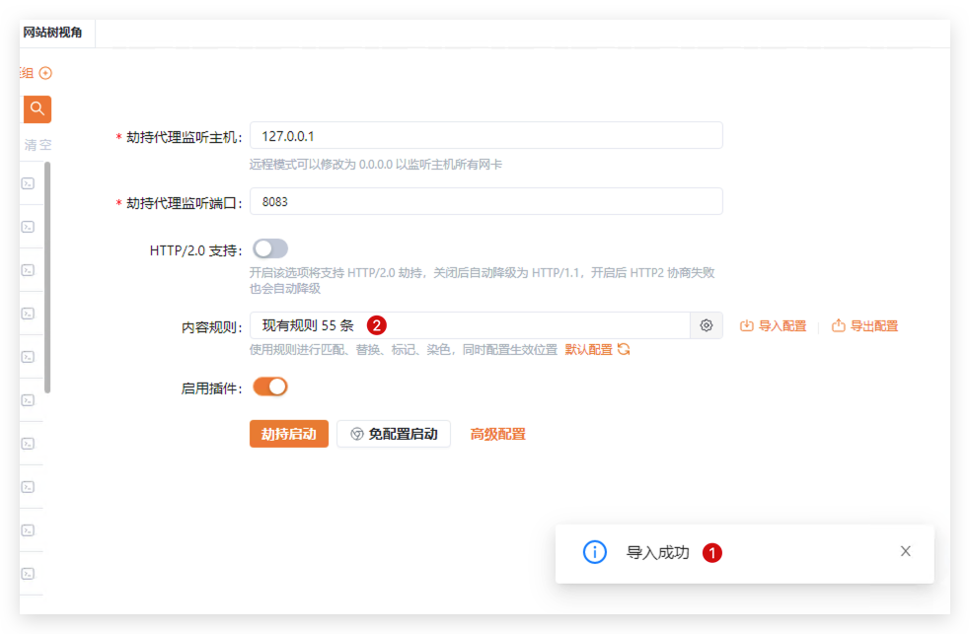Viewport: 970px width, 634px height.
Task: Click the 导入配置 import icon
Action: 747,325
